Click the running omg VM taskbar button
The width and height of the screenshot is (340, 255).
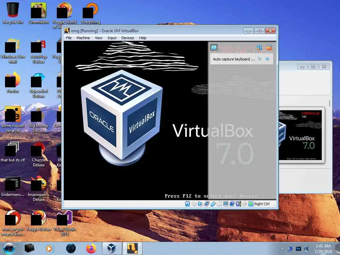click(x=132, y=248)
